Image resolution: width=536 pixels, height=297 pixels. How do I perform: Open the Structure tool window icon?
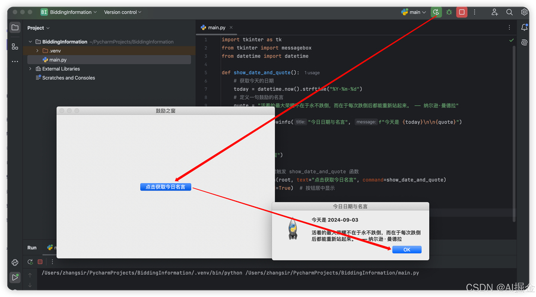click(15, 46)
